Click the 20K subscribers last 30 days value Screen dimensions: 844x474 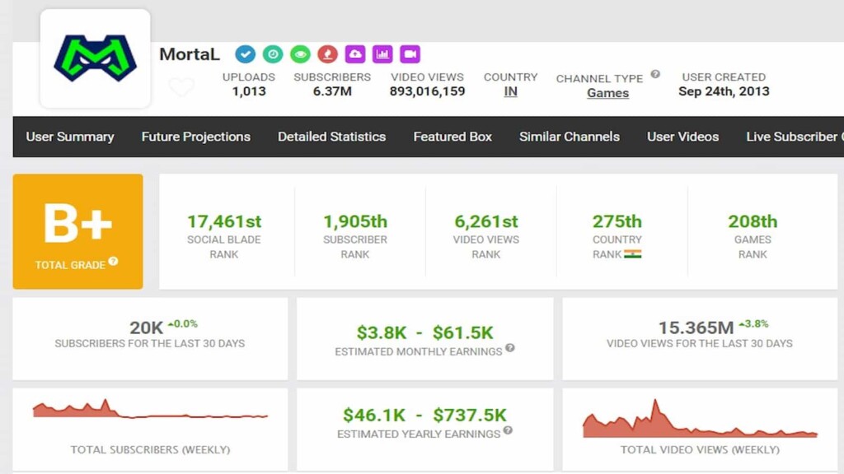(x=146, y=328)
